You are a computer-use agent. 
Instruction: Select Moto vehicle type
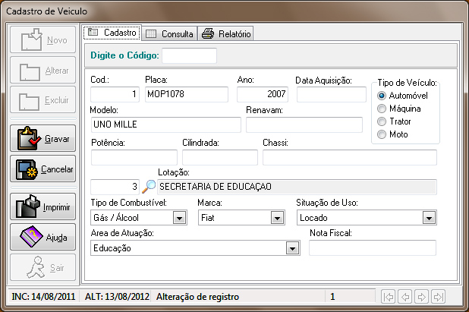[382, 134]
